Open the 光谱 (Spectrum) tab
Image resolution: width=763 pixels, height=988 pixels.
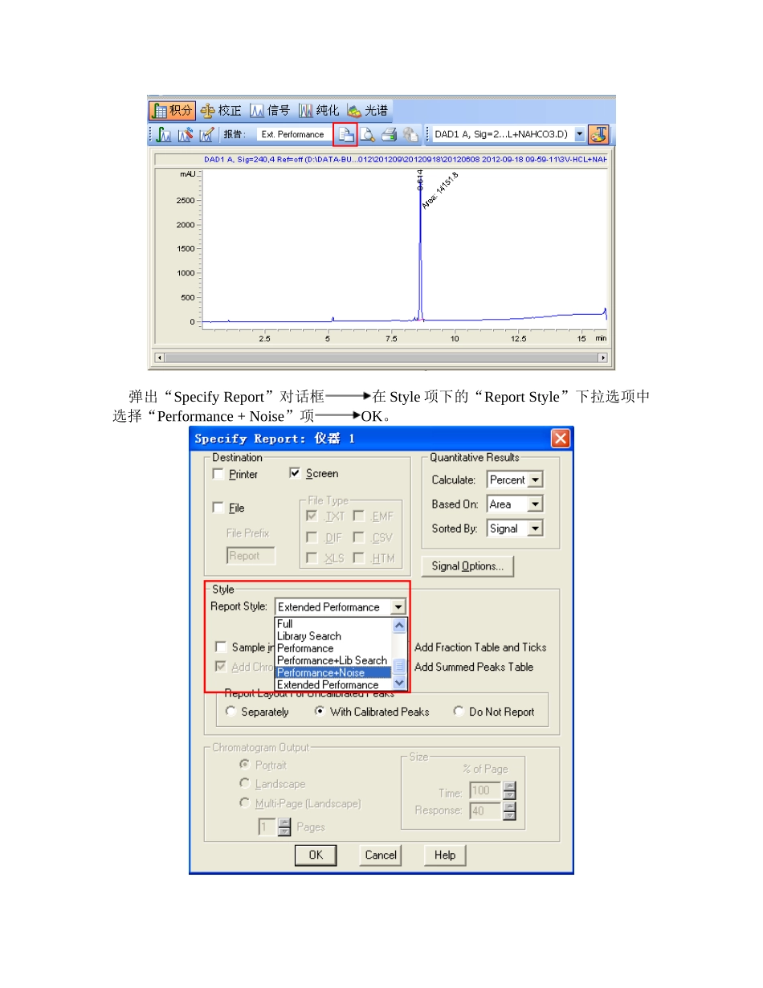click(368, 110)
